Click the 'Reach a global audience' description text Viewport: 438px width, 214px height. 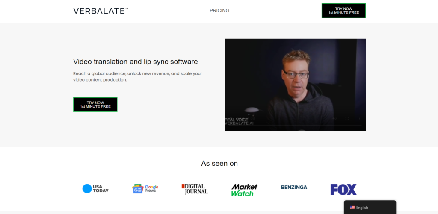tap(137, 76)
